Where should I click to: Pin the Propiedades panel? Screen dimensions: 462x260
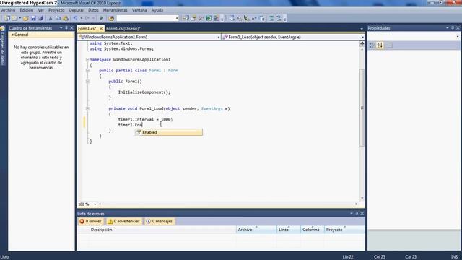point(453,28)
